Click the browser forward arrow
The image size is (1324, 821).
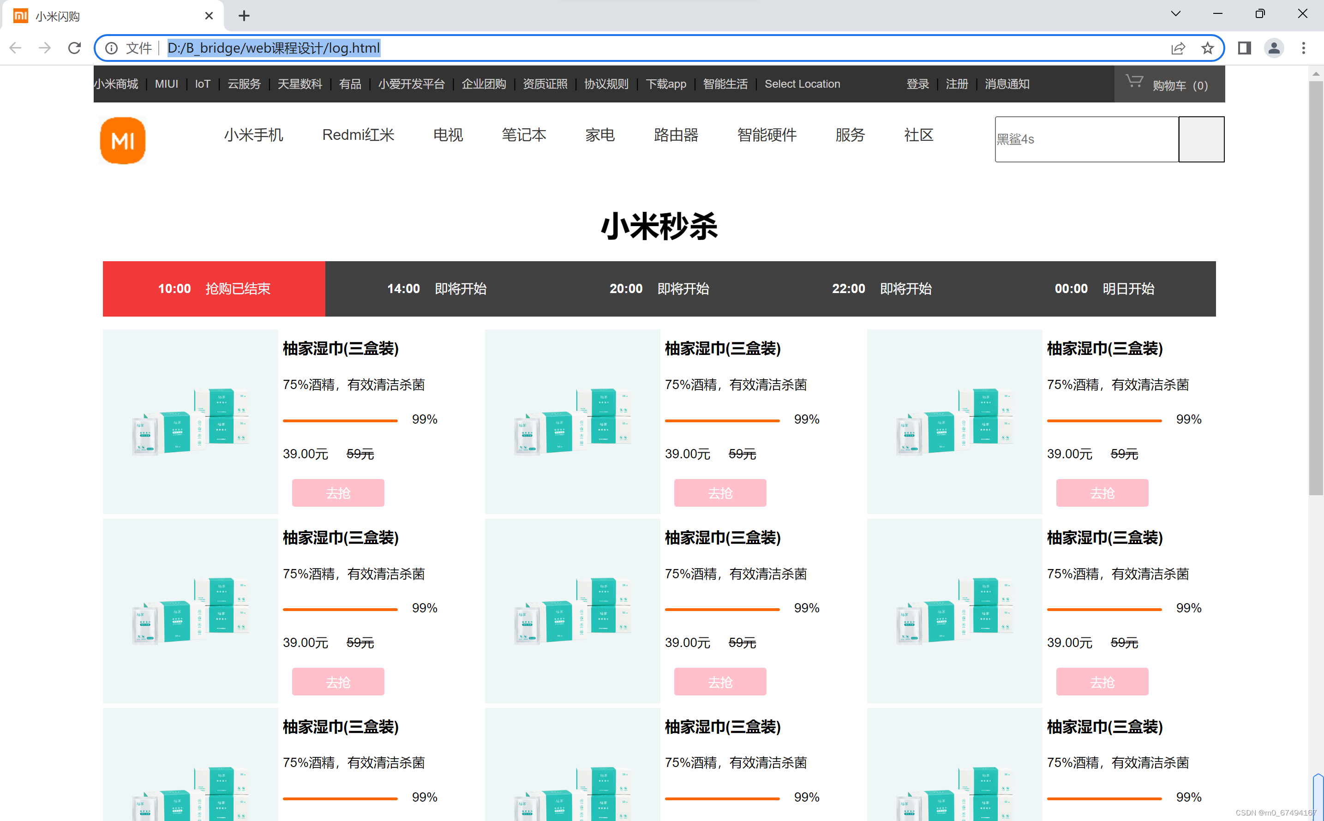point(45,48)
